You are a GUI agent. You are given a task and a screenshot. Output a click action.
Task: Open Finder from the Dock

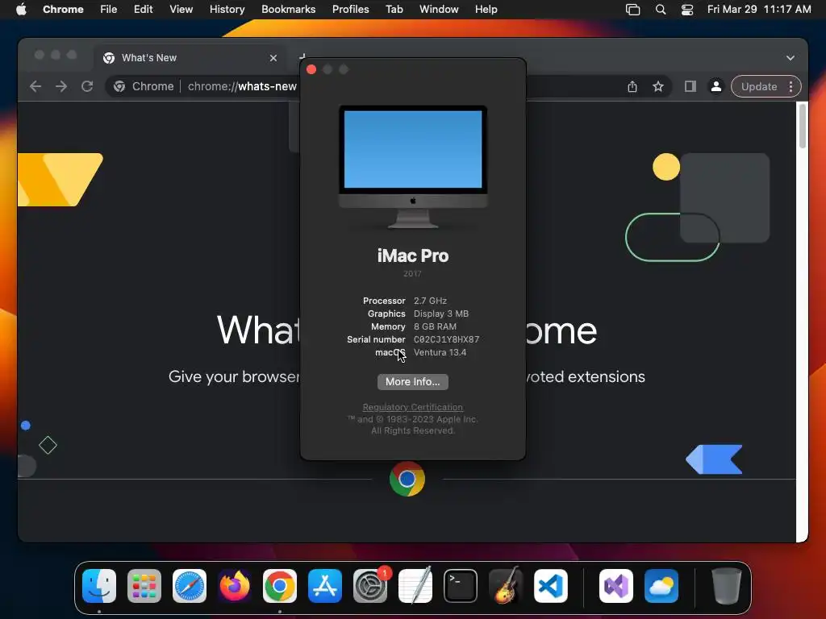[x=99, y=586]
